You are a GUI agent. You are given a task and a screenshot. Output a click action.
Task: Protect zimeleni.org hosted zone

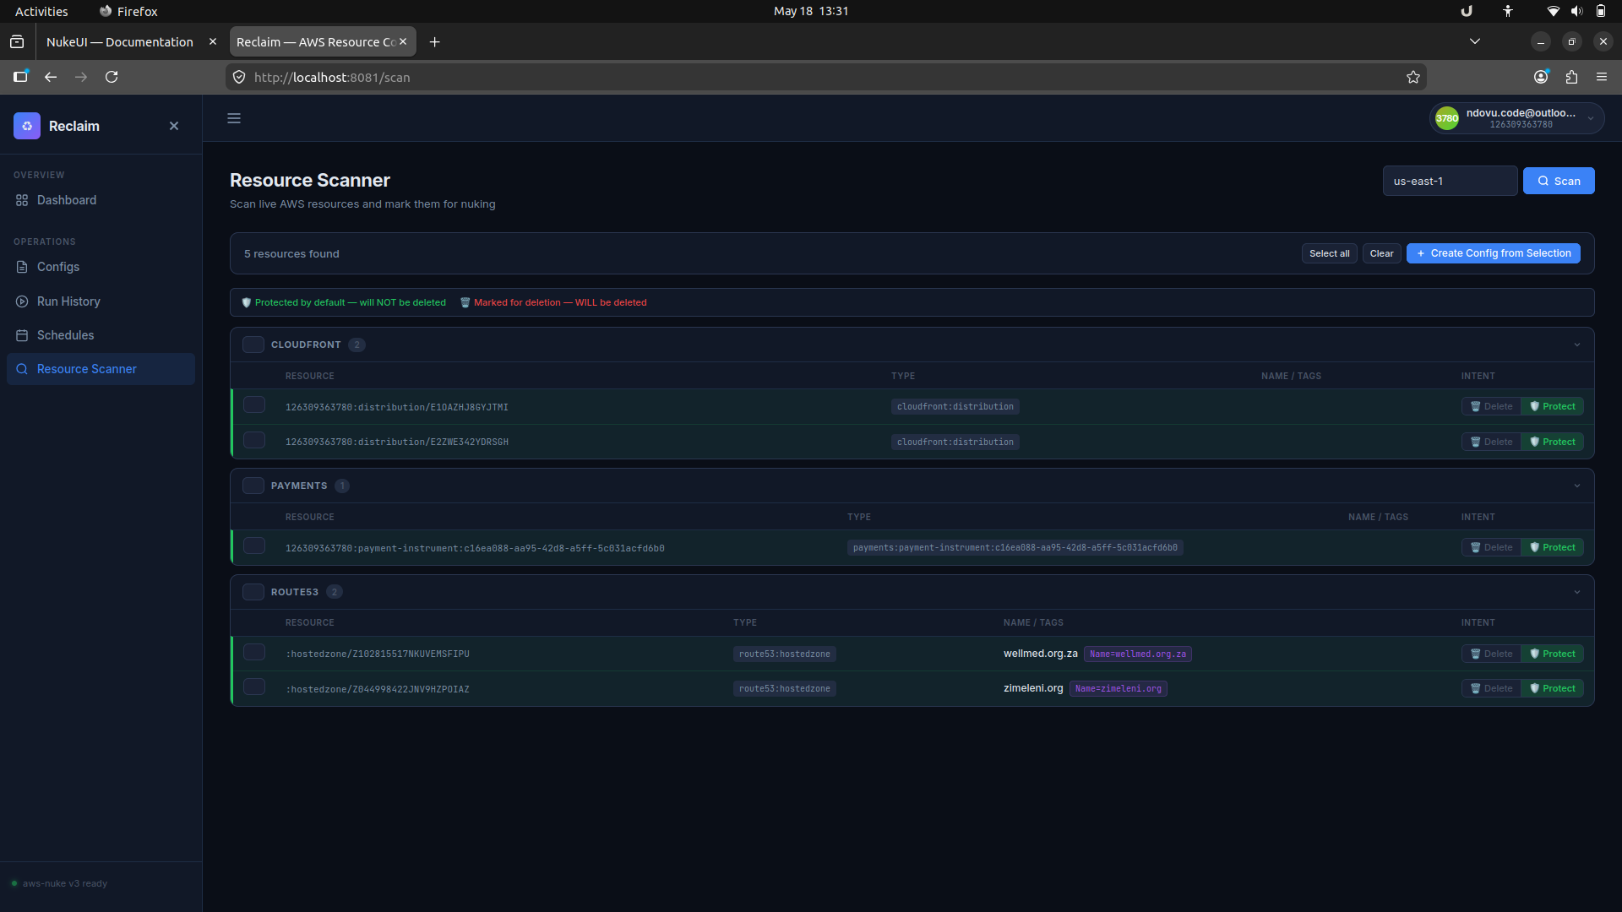point(1552,688)
